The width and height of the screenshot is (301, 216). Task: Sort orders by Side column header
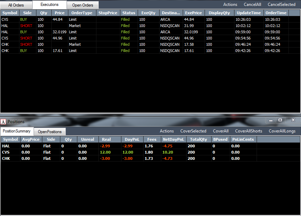click(x=27, y=13)
